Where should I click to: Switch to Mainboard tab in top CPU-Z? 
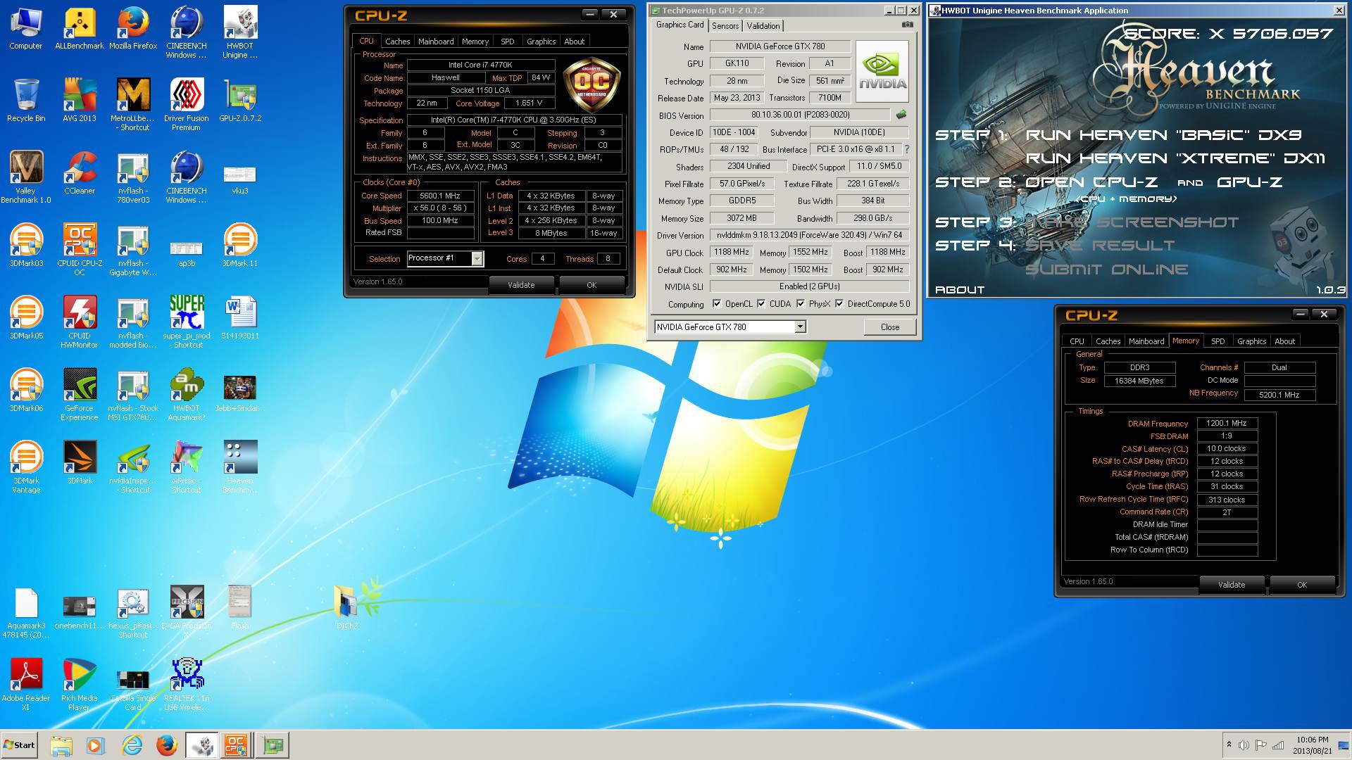(436, 42)
